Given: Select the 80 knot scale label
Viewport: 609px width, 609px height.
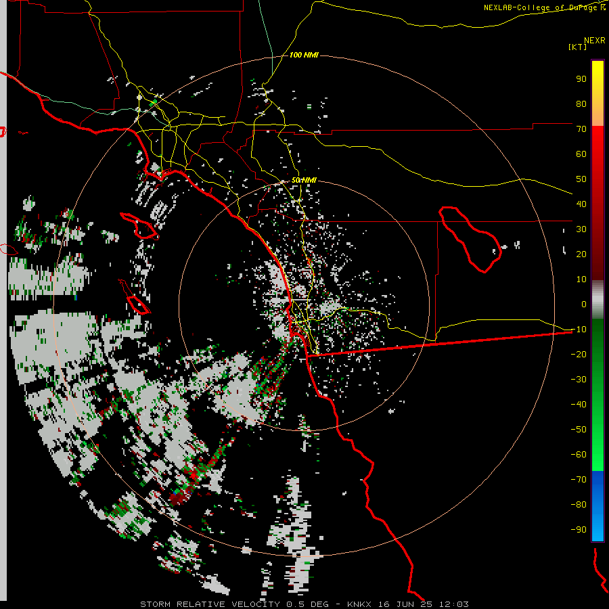Looking at the screenshot, I should coord(581,104).
